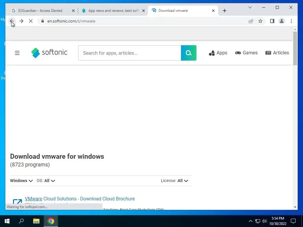Image resolution: width=303 pixels, height=227 pixels.
Task: Open volume speaker tray icon
Action: 265,221
